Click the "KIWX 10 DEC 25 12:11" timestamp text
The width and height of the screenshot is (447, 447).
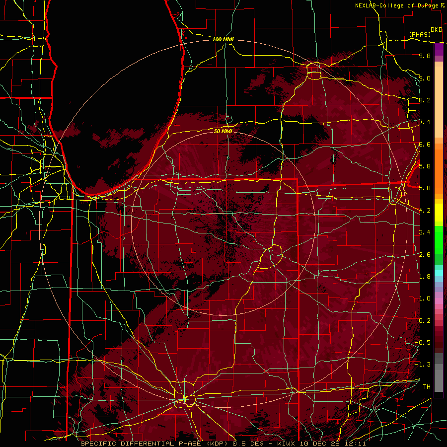pos(321,444)
